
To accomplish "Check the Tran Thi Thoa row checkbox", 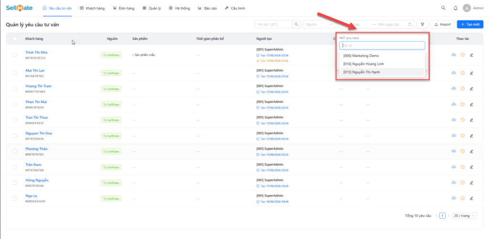I will tap(15, 120).
